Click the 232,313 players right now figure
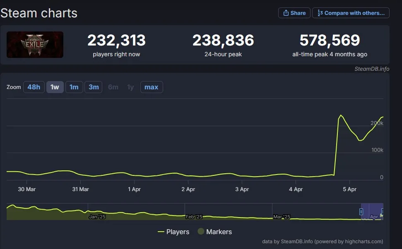The width and height of the screenshot is (402, 249). pyautogui.click(x=116, y=40)
